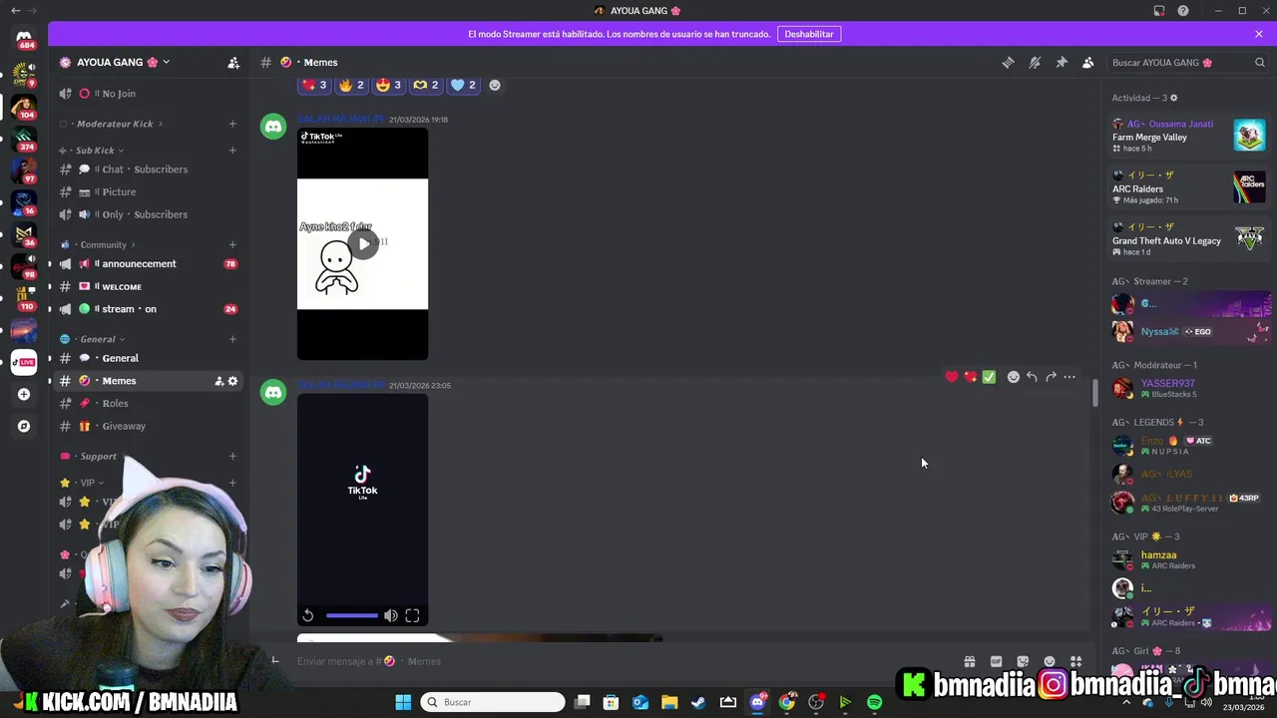The height and width of the screenshot is (718, 1277).
Task: Collapse the Support category
Action: point(98,457)
